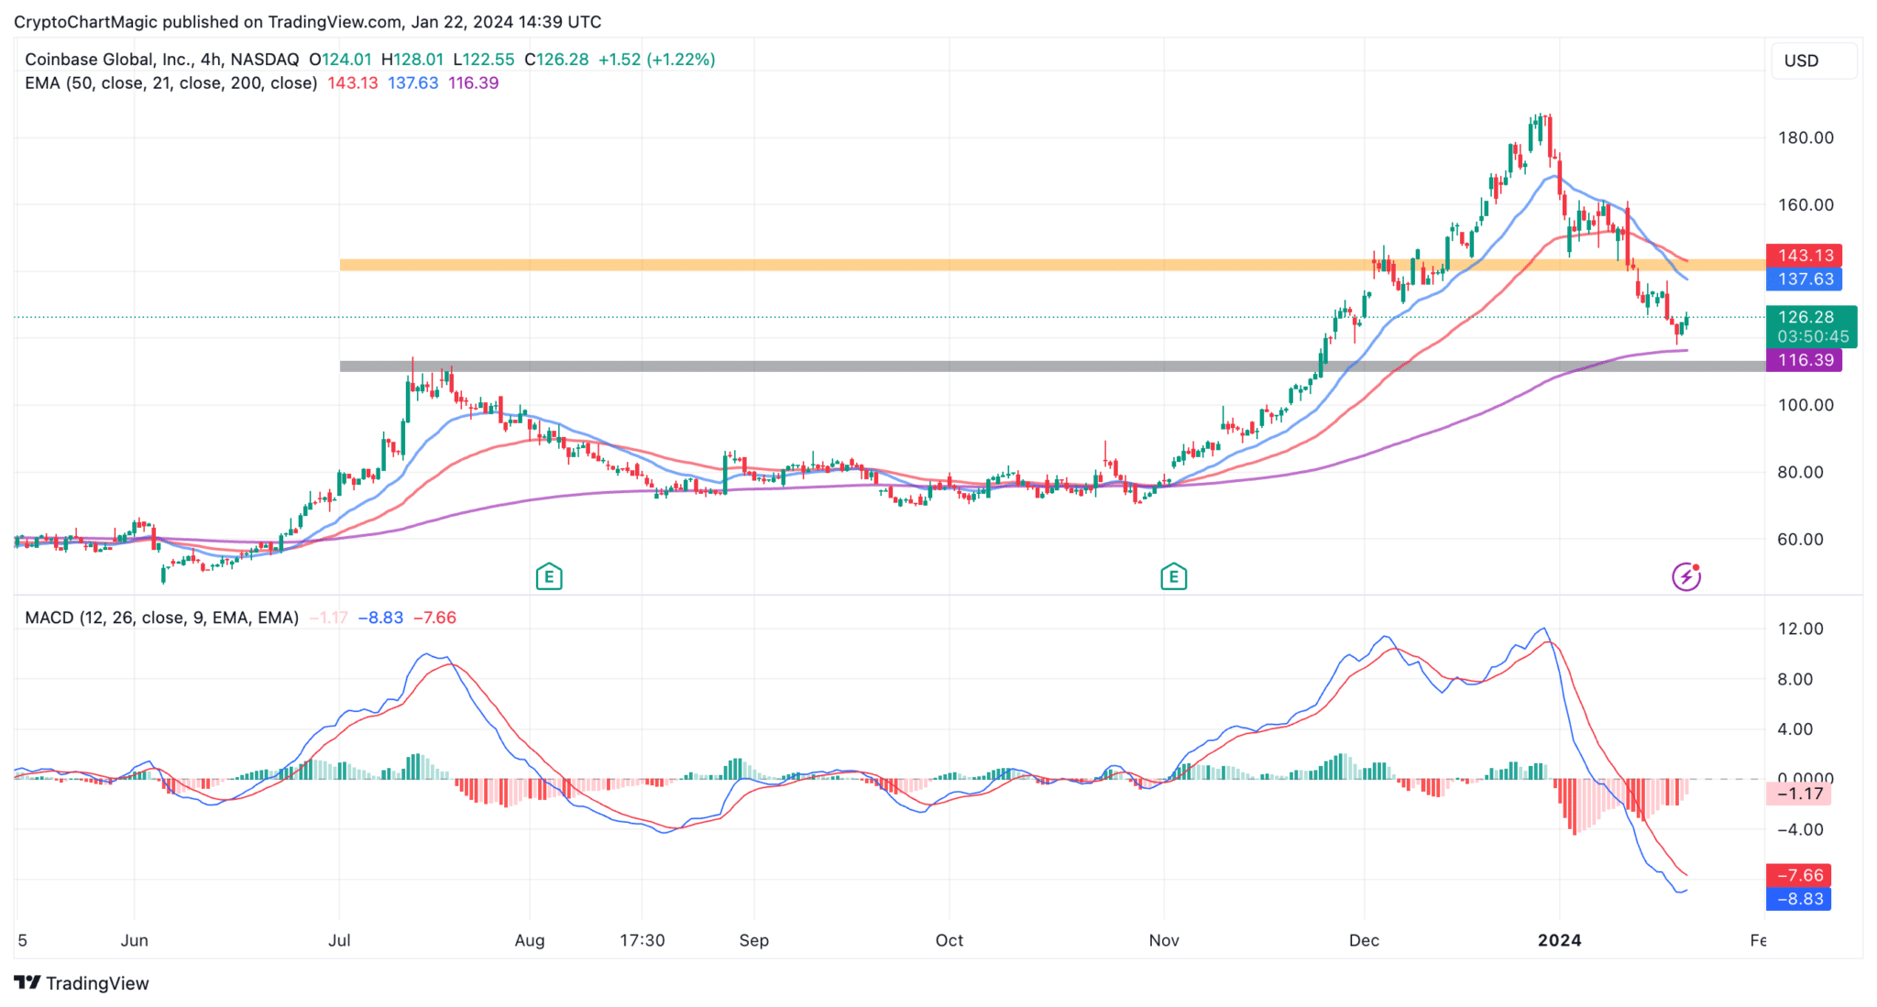Click the TradingView logo at the bottom
Screen dimensions: 1877x1007
[82, 983]
